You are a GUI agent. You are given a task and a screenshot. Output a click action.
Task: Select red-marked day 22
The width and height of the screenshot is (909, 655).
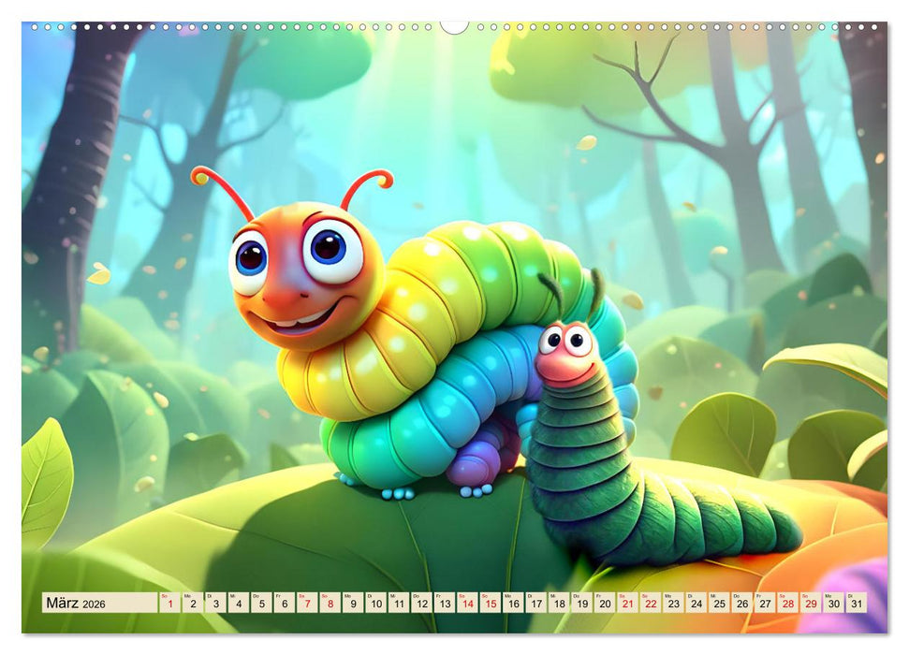tap(651, 604)
